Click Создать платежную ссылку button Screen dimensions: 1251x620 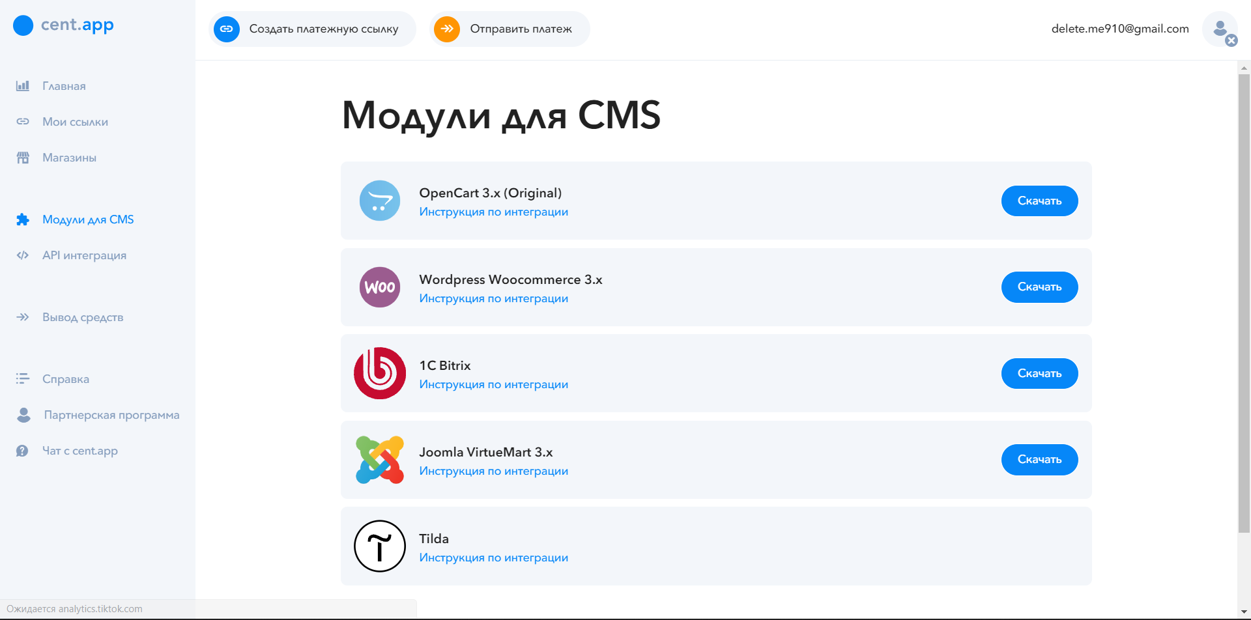(x=312, y=29)
